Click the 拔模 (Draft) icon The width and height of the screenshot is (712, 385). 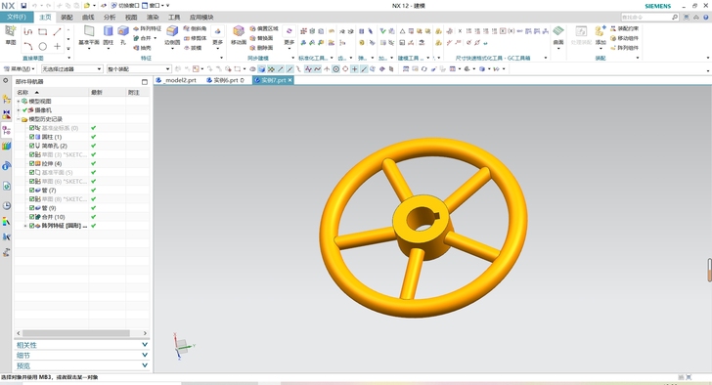pyautogui.click(x=193, y=47)
